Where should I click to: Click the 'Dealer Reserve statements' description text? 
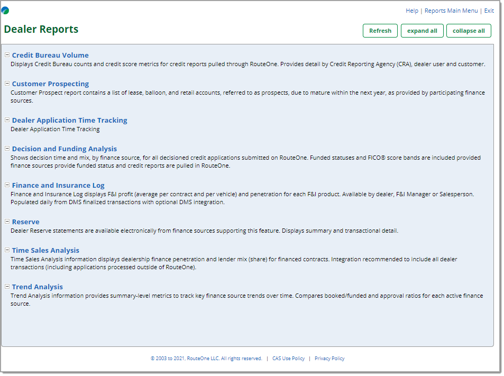pos(205,231)
